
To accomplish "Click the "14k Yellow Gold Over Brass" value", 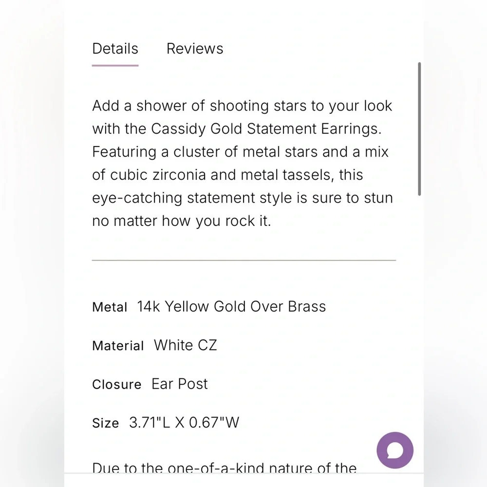I will click(231, 307).
